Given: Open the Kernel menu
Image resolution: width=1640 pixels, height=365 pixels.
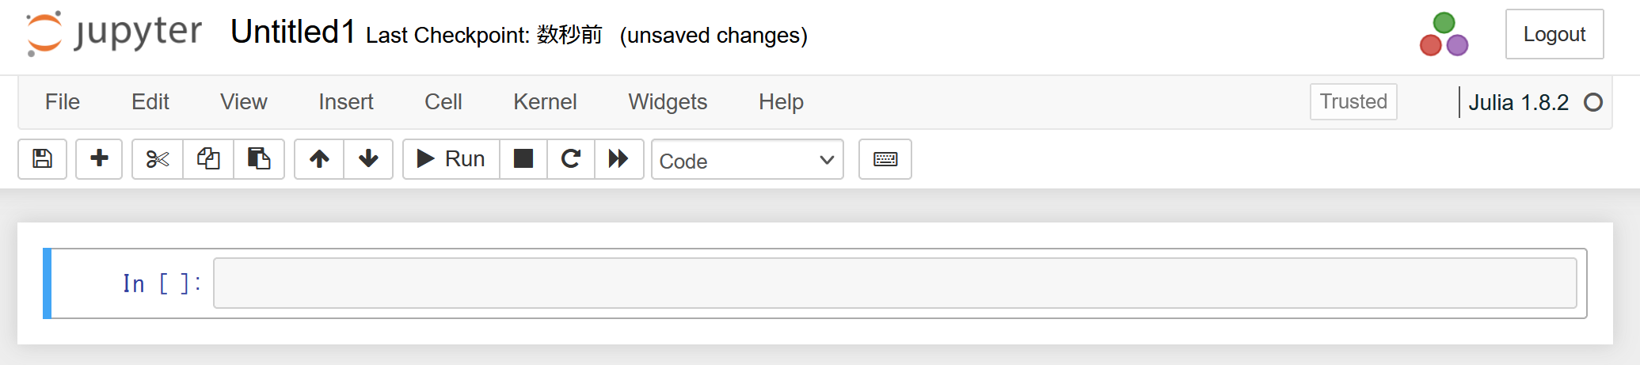Looking at the screenshot, I should 545,102.
